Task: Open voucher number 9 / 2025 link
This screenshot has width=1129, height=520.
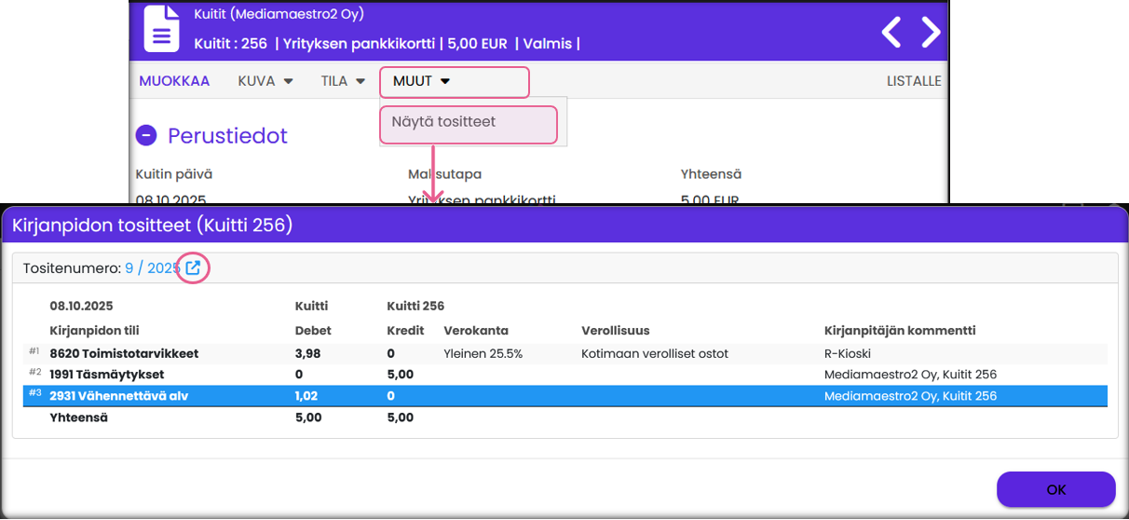Action: pos(152,268)
